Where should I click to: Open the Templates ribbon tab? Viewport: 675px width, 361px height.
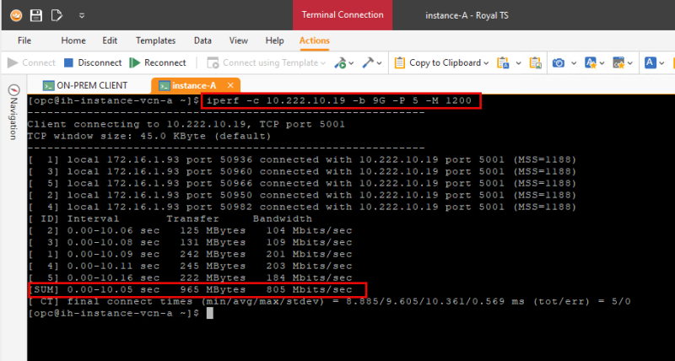pos(155,40)
